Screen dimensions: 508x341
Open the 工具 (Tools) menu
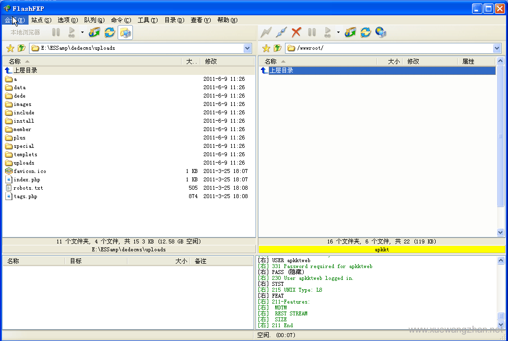[147, 20]
